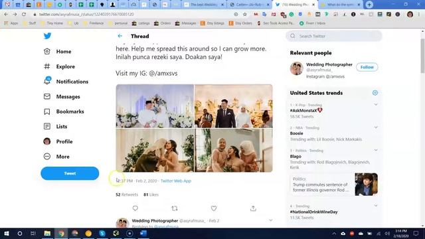Open top-right photo of groom in suit
This screenshot has width=425, height=239.
click(x=234, y=106)
